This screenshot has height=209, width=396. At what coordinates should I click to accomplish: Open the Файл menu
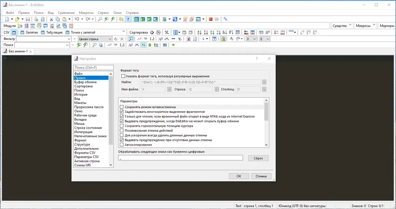10,13
